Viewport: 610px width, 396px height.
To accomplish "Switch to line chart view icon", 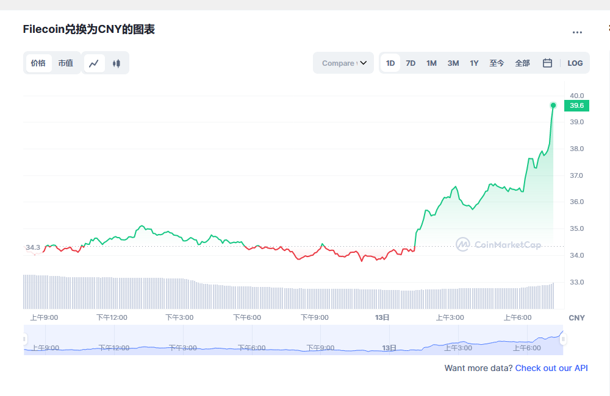I will 94,63.
